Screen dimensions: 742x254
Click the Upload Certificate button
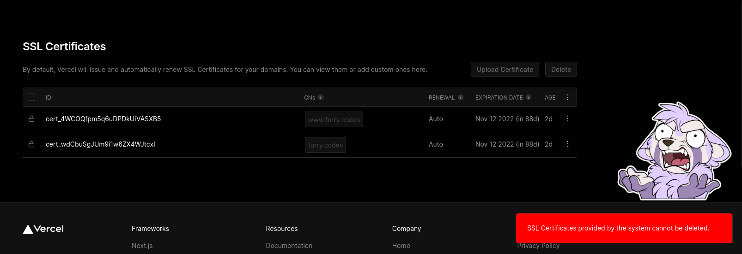point(505,69)
